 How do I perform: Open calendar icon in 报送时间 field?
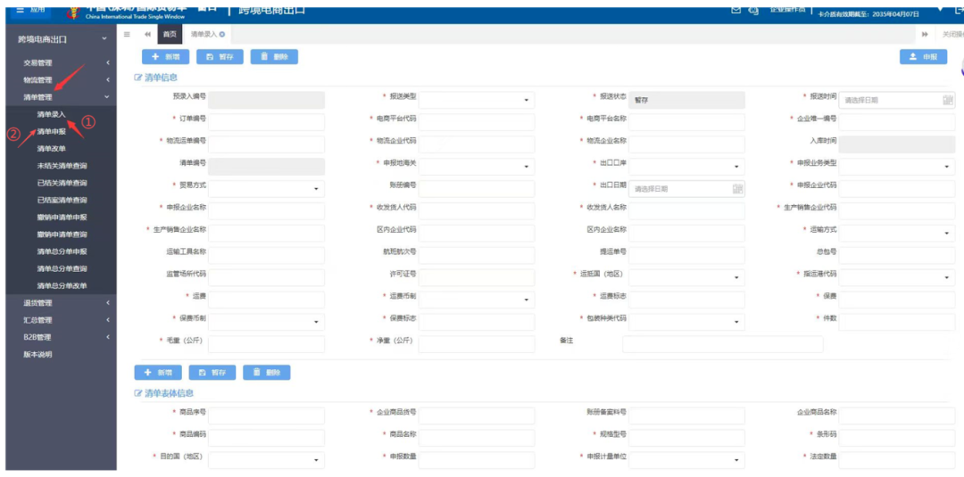click(x=948, y=100)
